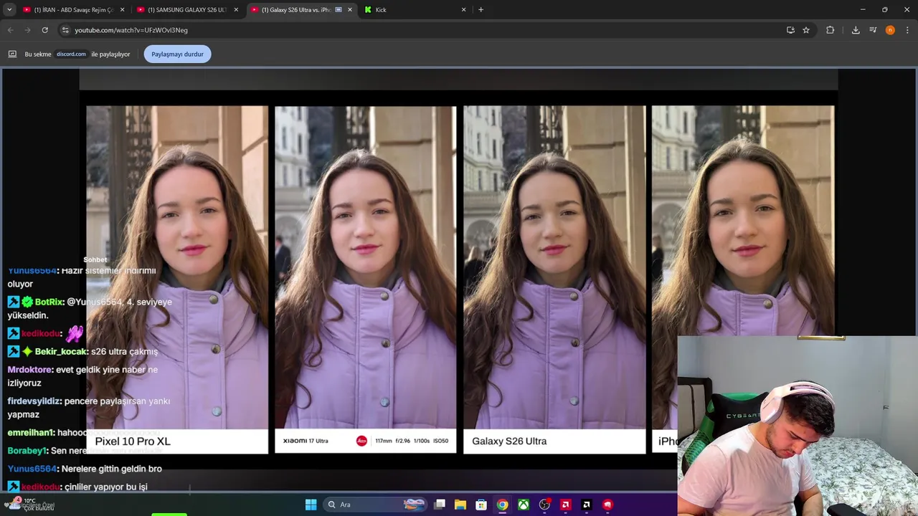
Task: View site information icon in address bar
Action: (65, 30)
